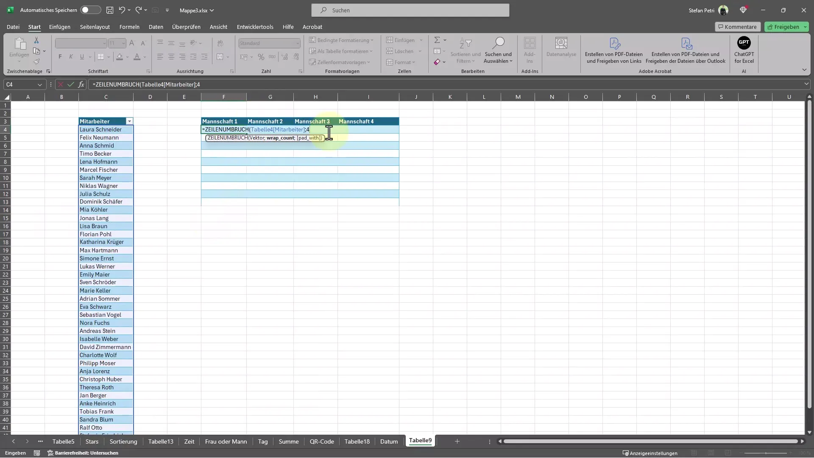Expand the Zahl format dropdown
Viewport: 814px width, 458px height.
coord(297,42)
